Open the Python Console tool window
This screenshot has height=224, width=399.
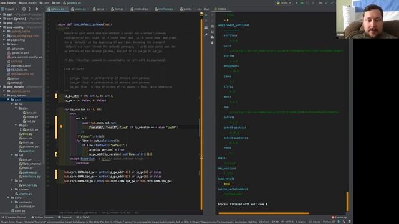(42, 217)
